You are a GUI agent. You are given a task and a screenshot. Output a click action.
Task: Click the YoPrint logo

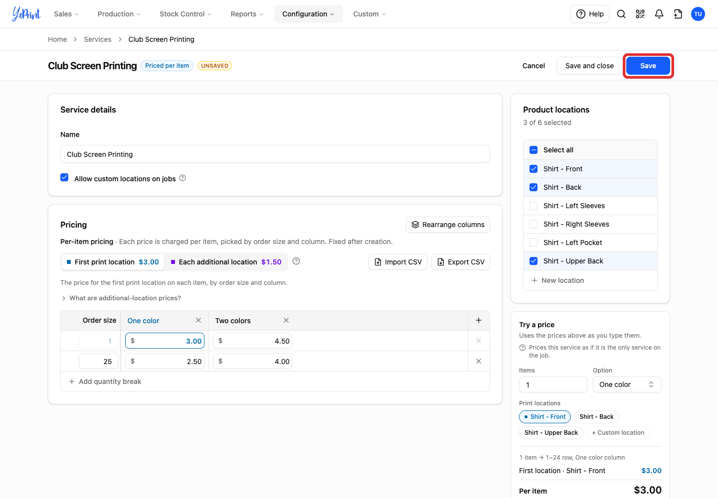(x=26, y=14)
